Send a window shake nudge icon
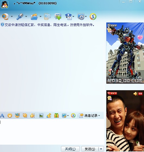The width and height of the screenshot is (144, 152). (x=25, y=115)
